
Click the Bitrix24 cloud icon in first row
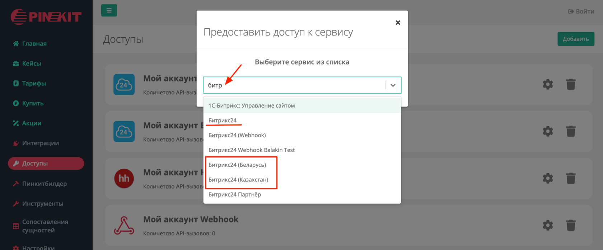point(124,85)
